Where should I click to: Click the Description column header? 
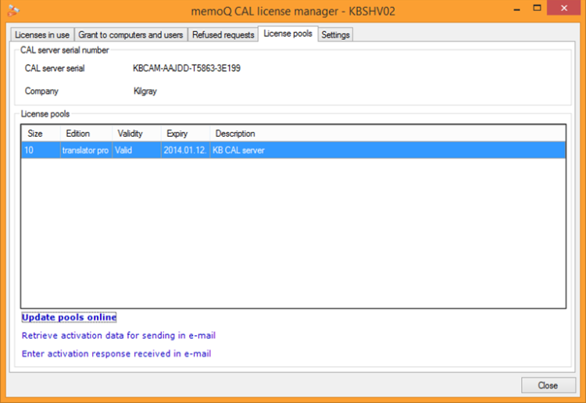[388, 134]
